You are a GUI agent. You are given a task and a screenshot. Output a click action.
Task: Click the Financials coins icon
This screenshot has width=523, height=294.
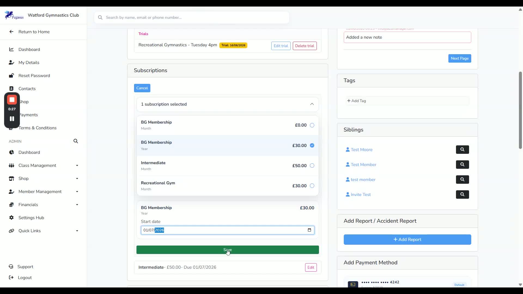11,204
